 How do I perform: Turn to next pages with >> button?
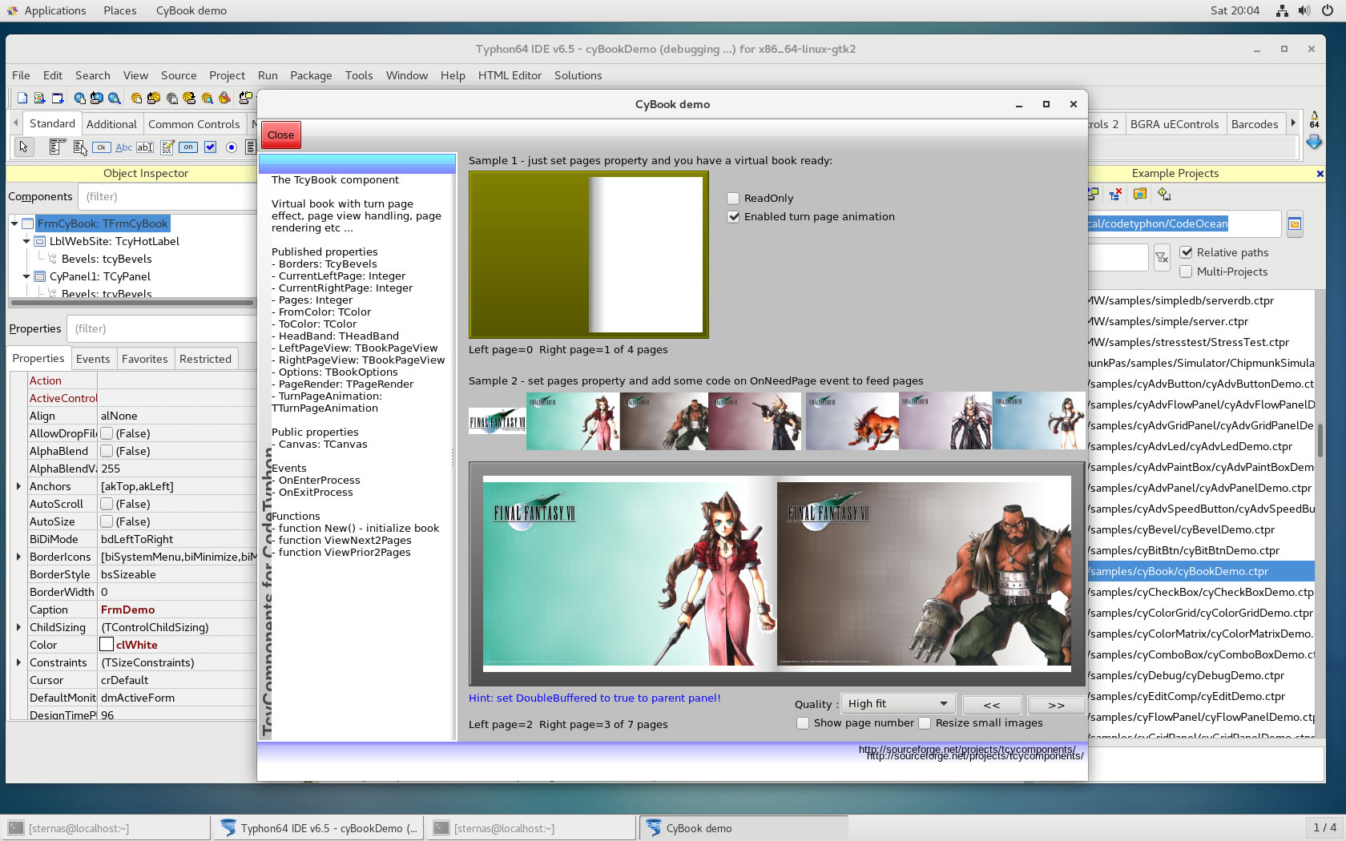[1057, 705]
